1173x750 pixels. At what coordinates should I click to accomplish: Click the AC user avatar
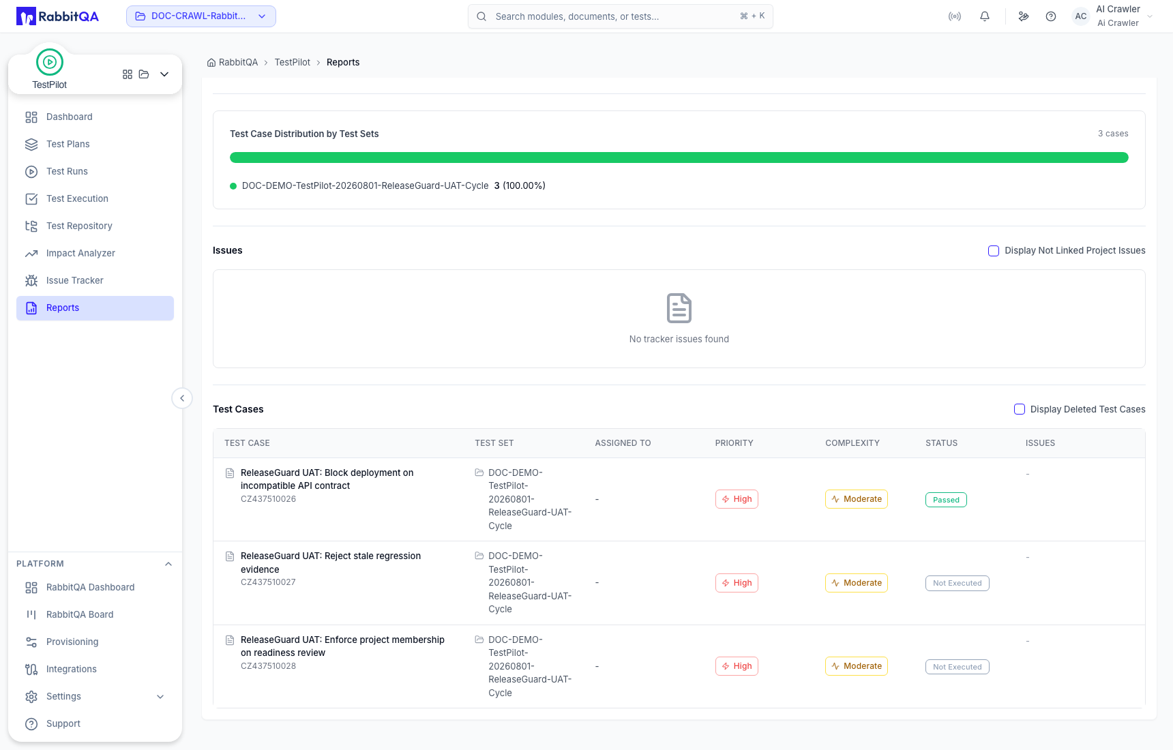coord(1081,16)
